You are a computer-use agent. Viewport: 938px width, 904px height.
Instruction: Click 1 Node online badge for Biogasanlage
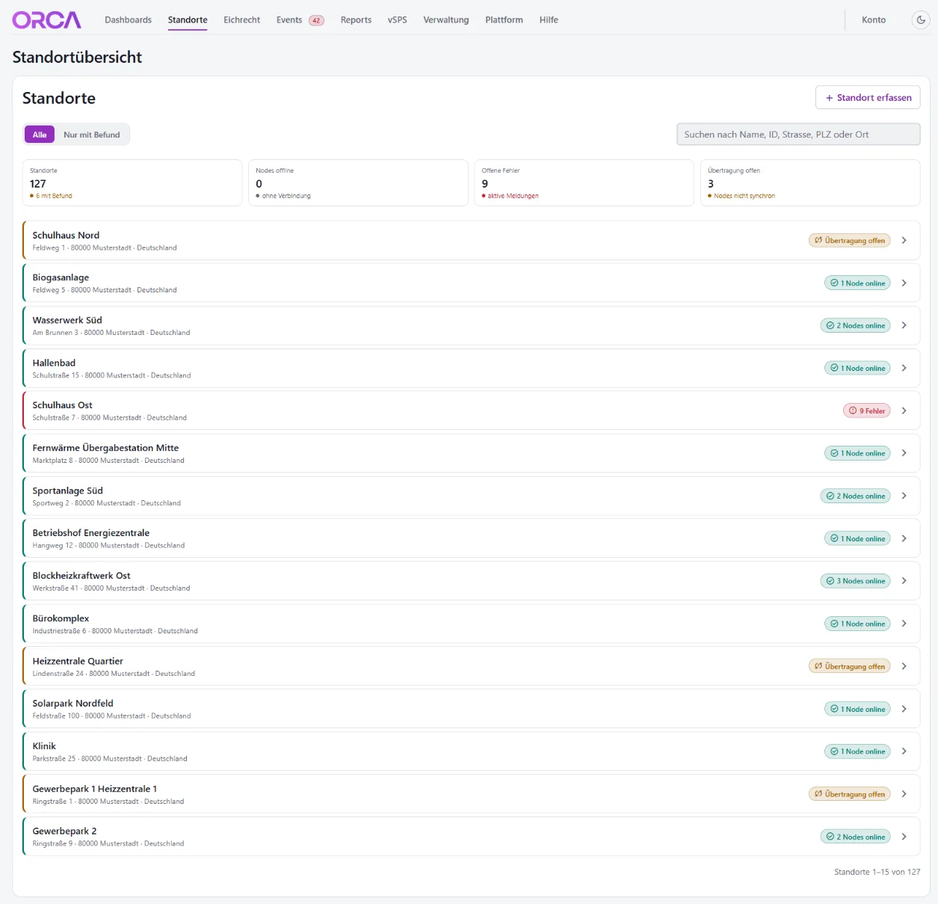(x=857, y=283)
